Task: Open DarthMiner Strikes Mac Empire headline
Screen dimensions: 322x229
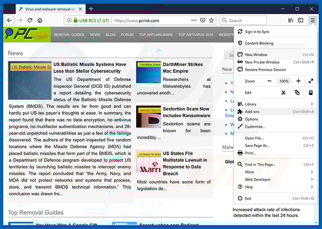Action: 183,68
